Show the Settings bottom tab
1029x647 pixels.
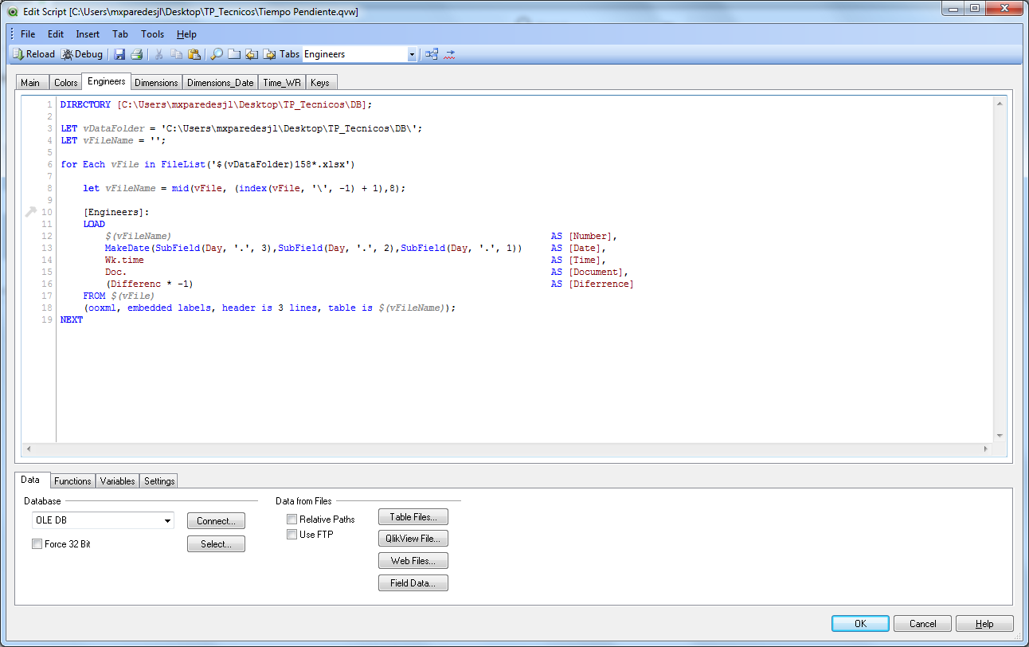coord(159,480)
